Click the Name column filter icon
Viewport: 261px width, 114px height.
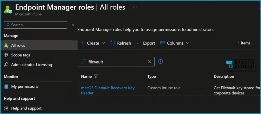[x=96, y=76]
